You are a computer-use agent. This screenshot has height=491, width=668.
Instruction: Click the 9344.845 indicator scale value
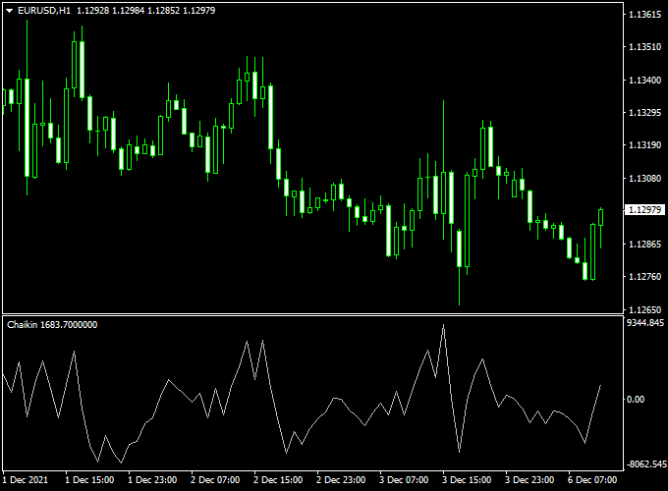point(645,323)
